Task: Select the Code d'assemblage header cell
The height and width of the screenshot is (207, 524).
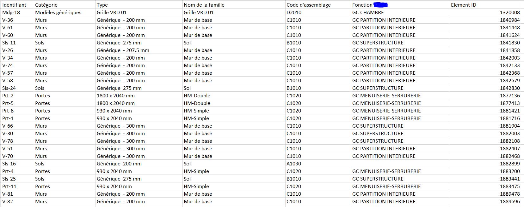Action: (308, 5)
